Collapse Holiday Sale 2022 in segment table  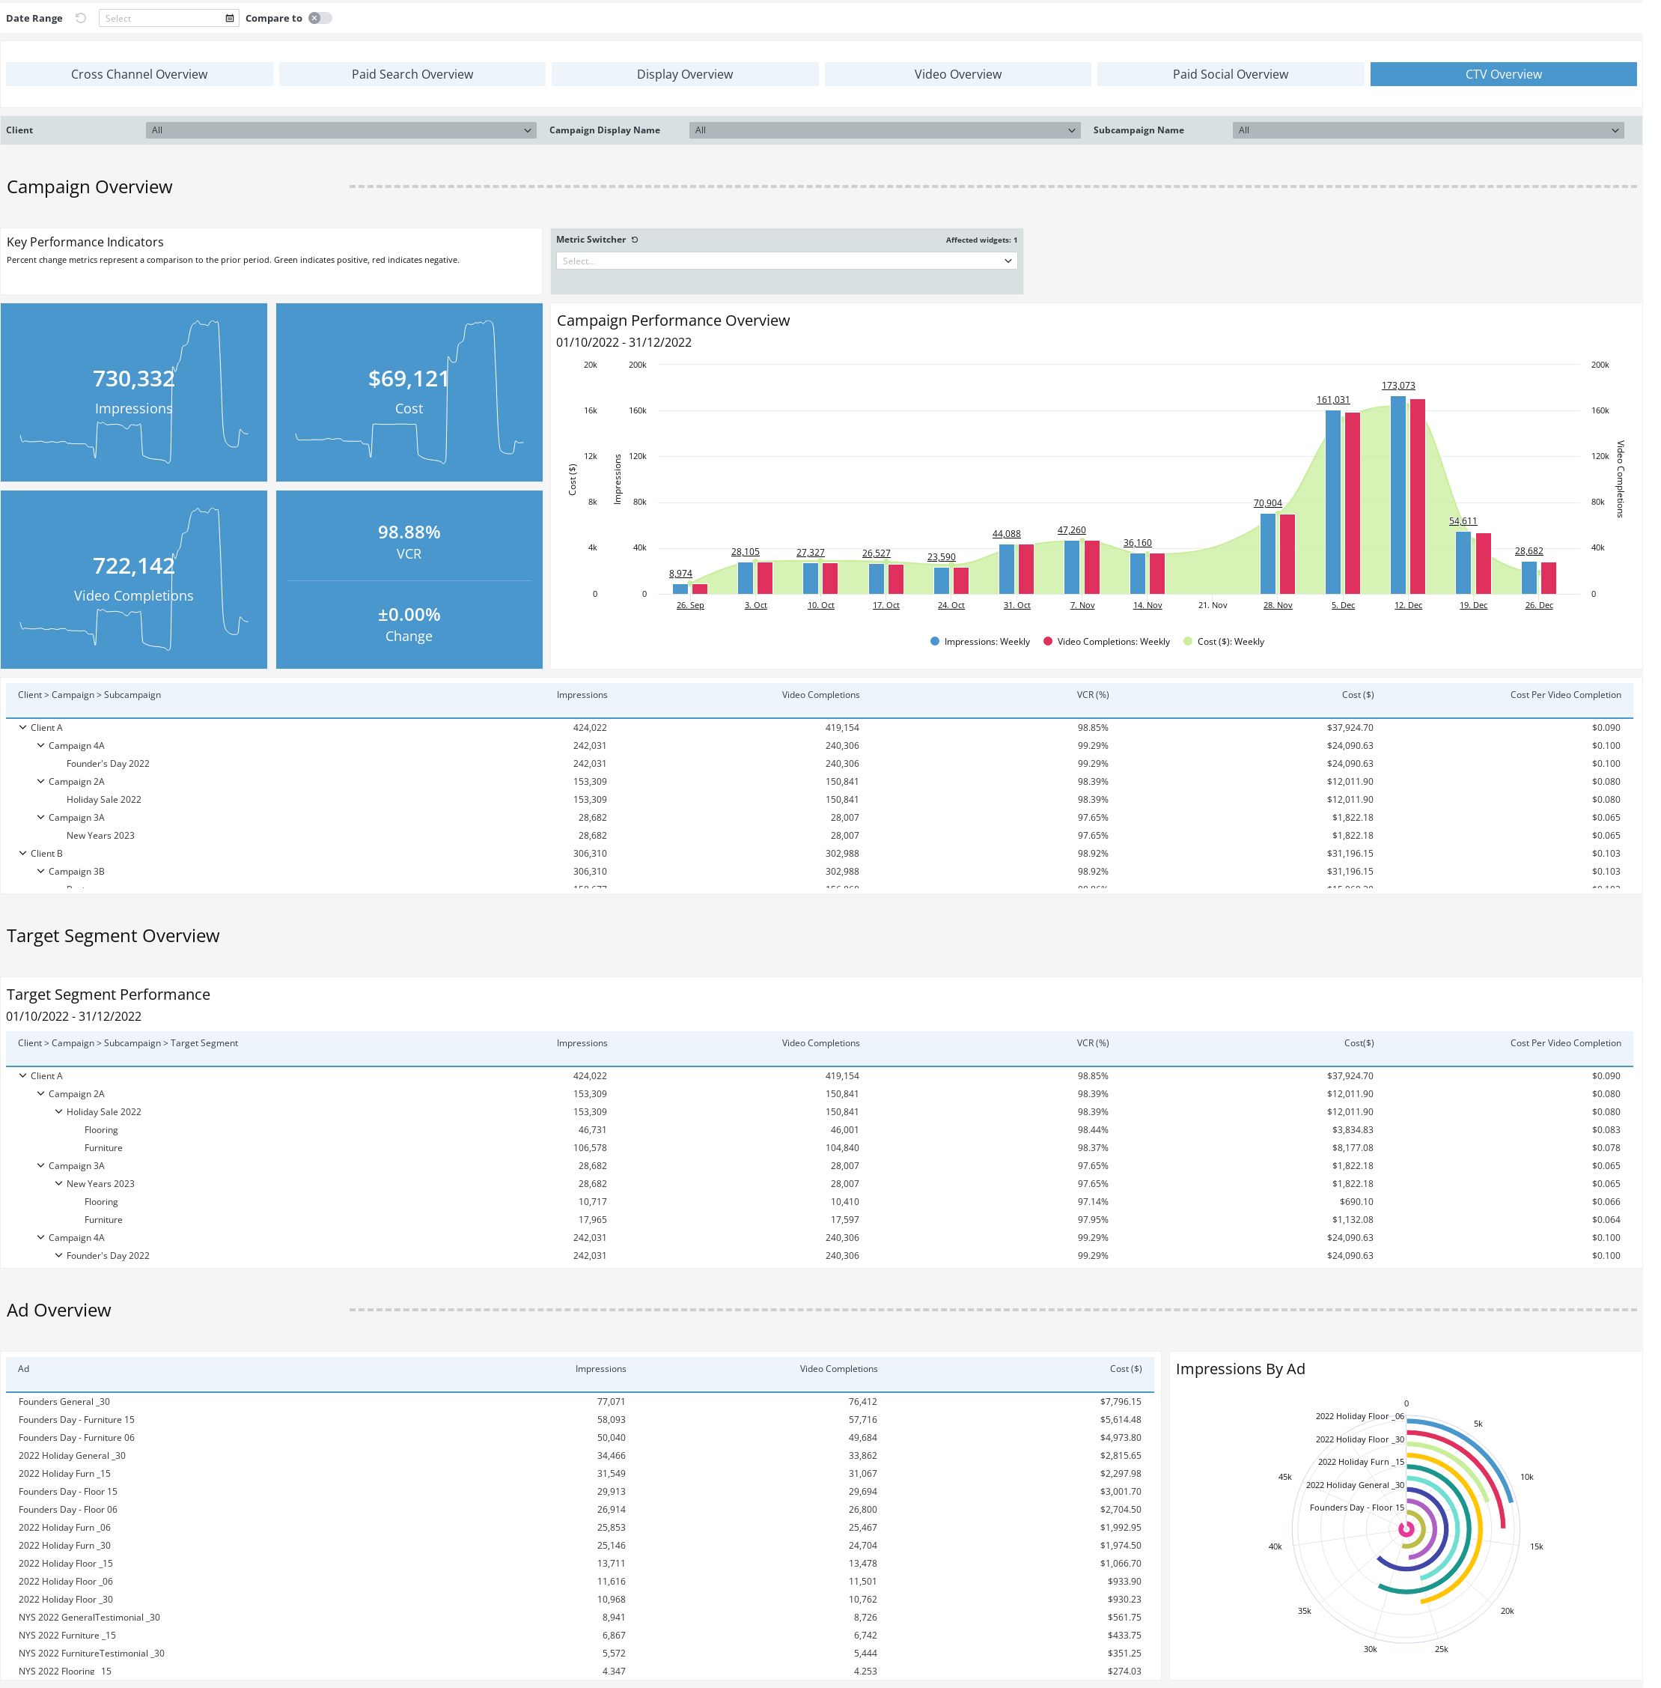(59, 1113)
